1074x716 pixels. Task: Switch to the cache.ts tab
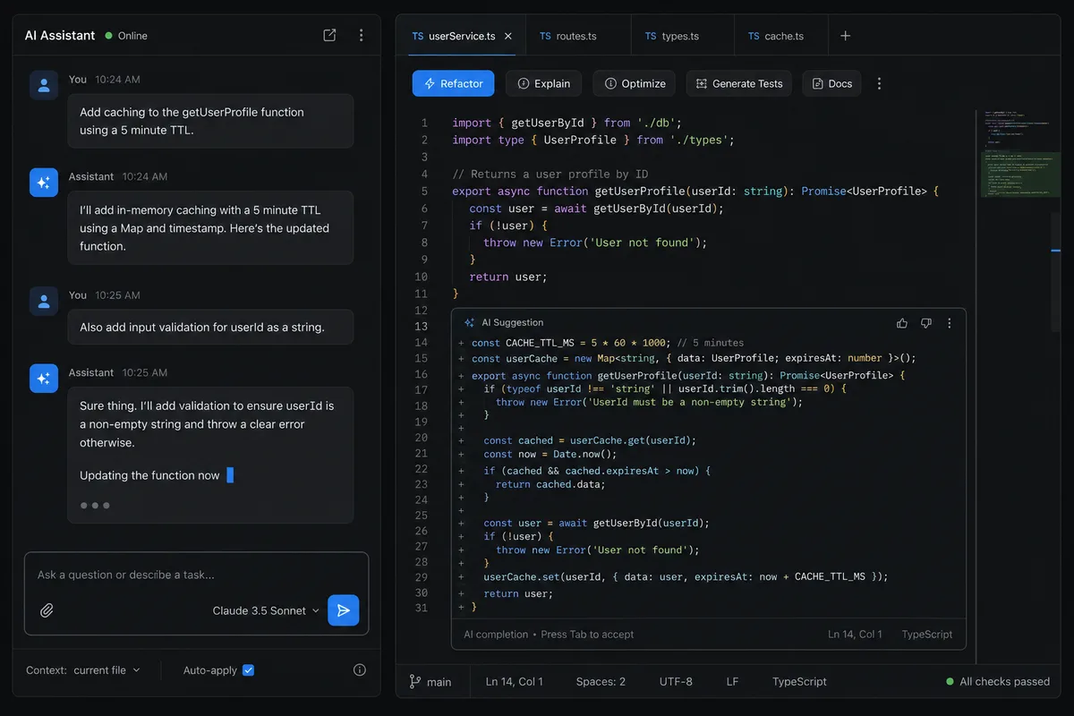click(x=781, y=37)
